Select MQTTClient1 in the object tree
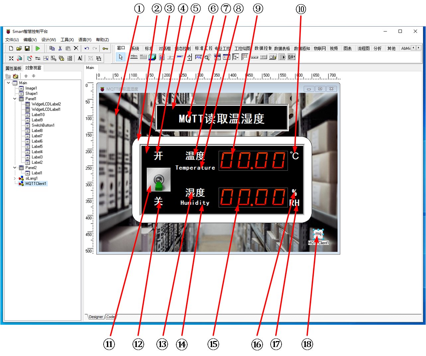 pyautogui.click(x=36, y=184)
